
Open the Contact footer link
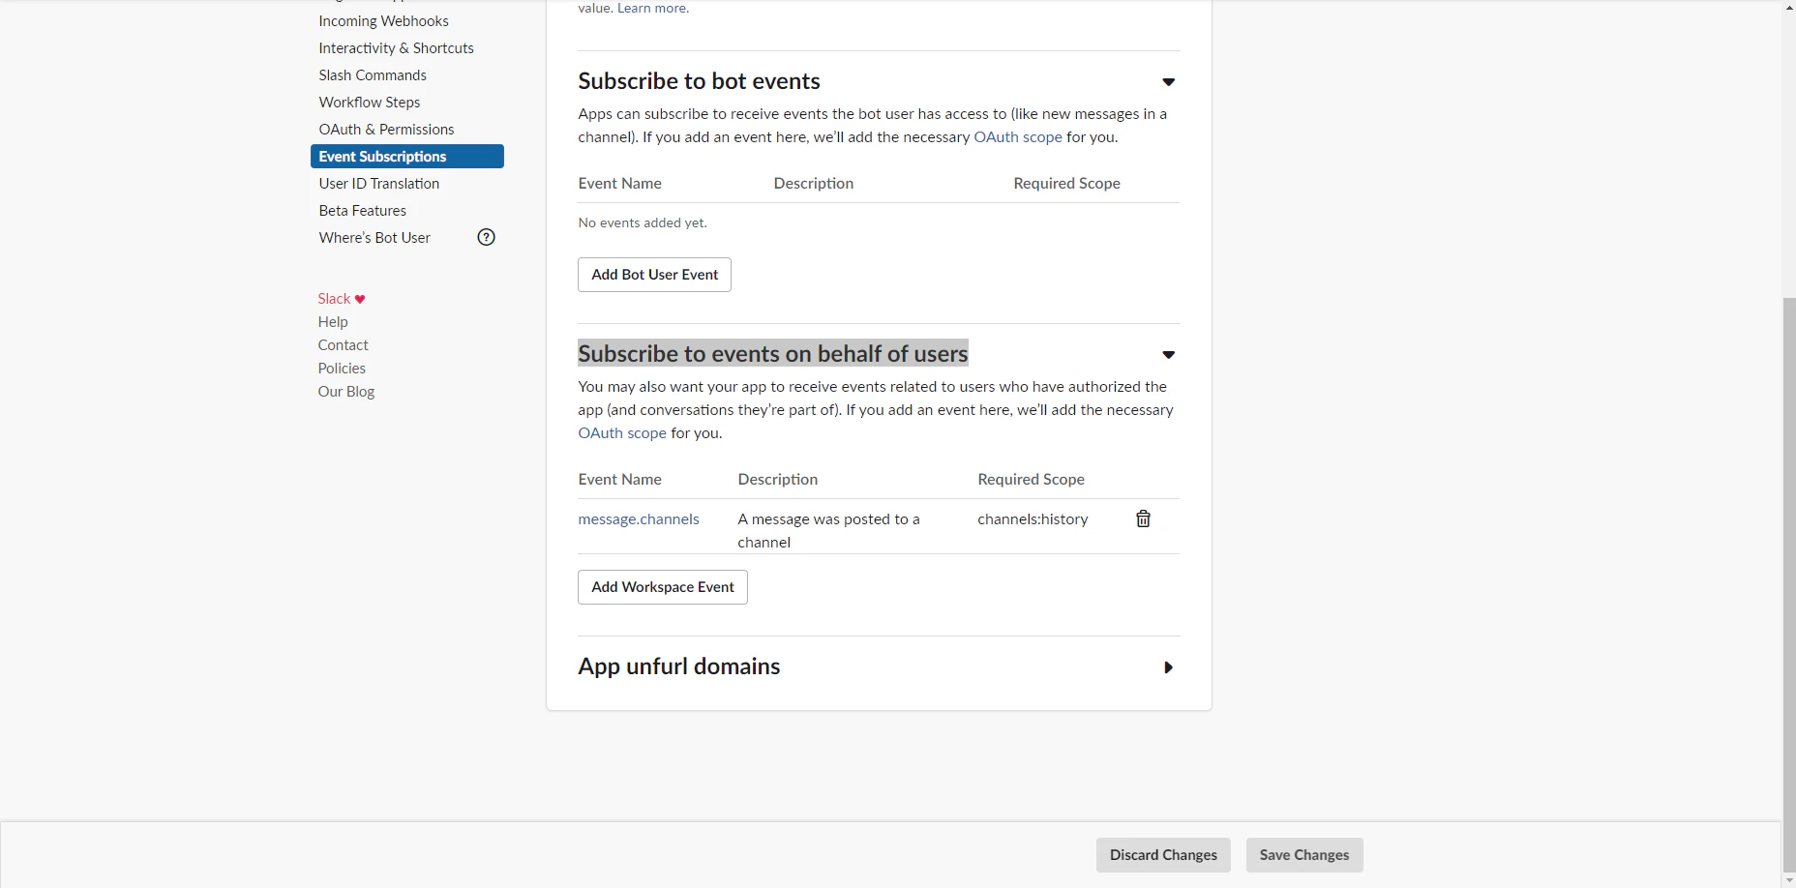pyautogui.click(x=344, y=345)
